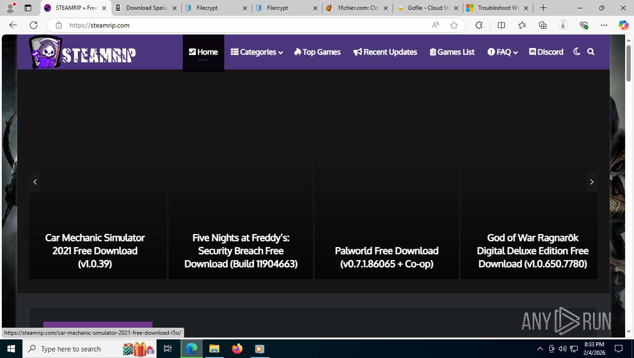Viewport: 634px width, 358px height.
Task: Switch to Gofile Cloud Storage tab
Action: pyautogui.click(x=427, y=8)
